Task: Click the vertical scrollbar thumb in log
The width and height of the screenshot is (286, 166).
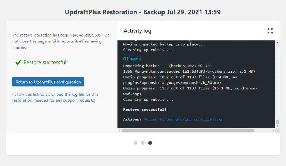Action: (277, 122)
